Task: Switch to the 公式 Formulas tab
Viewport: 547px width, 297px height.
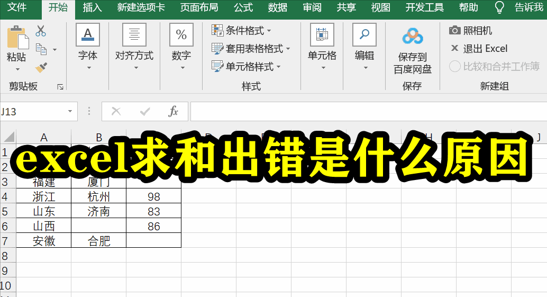Action: pos(243,7)
